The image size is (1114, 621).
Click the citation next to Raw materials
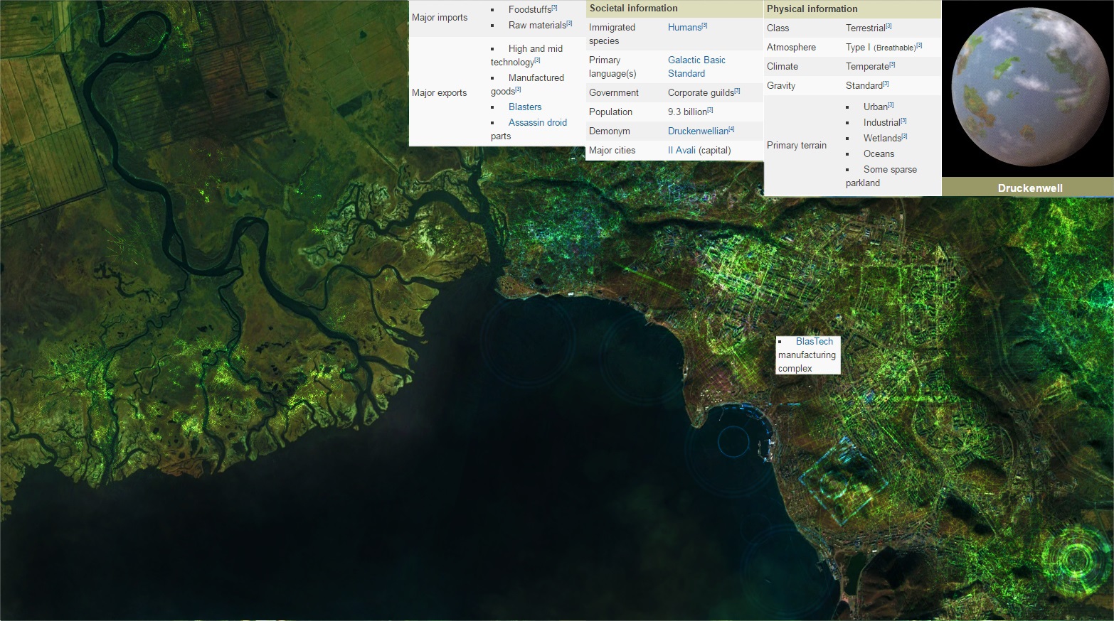[569, 23]
